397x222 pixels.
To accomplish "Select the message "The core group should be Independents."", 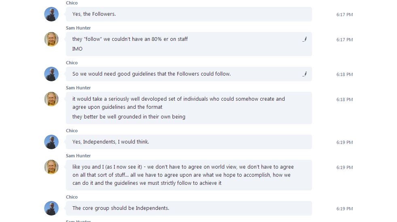I will click(x=121, y=208).
